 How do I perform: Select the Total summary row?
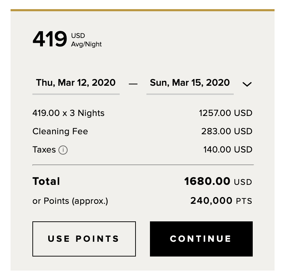pos(46,181)
